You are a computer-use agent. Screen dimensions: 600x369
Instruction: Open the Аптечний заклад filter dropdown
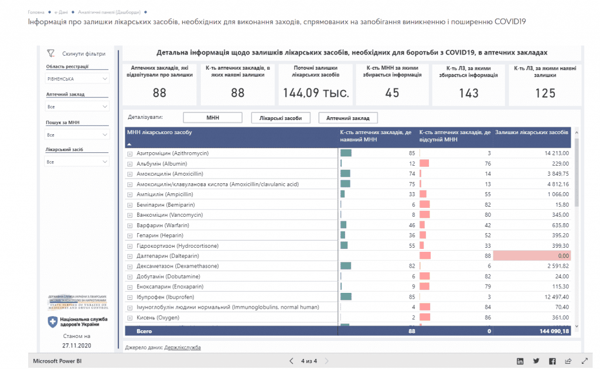tap(77, 107)
